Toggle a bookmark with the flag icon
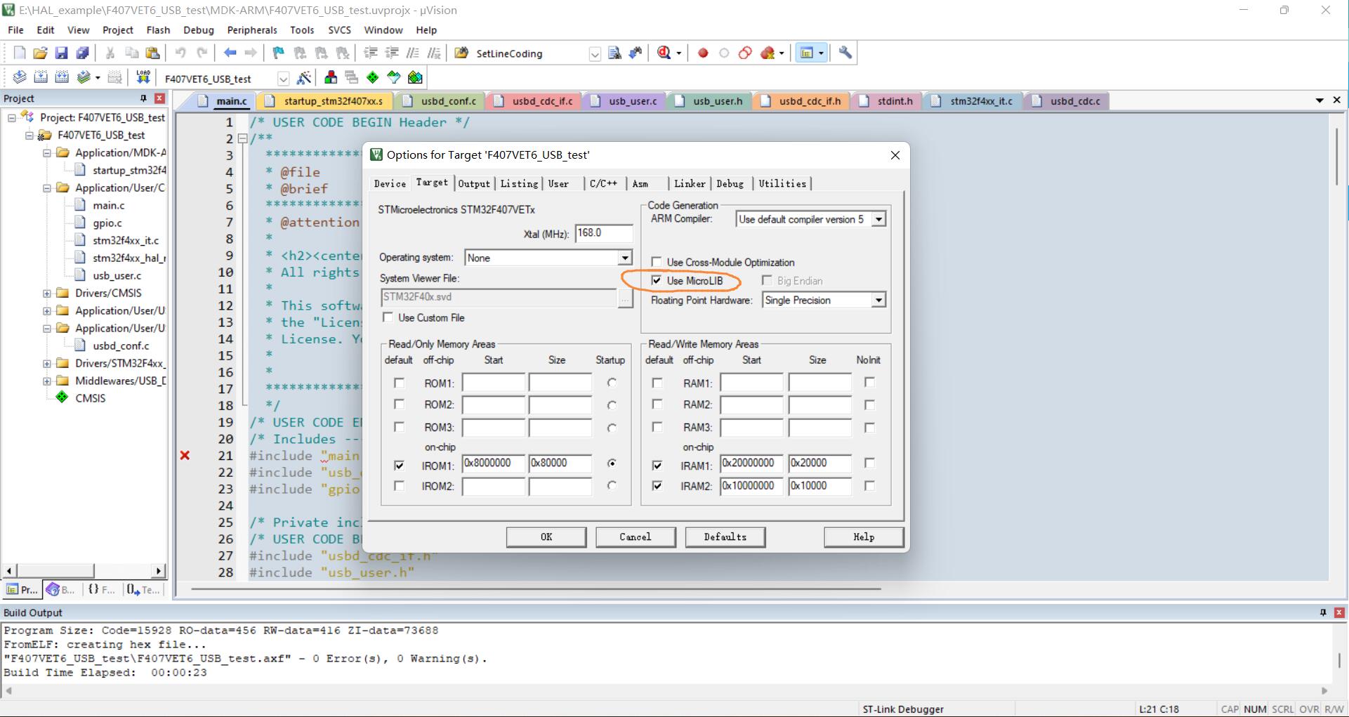 coord(279,53)
